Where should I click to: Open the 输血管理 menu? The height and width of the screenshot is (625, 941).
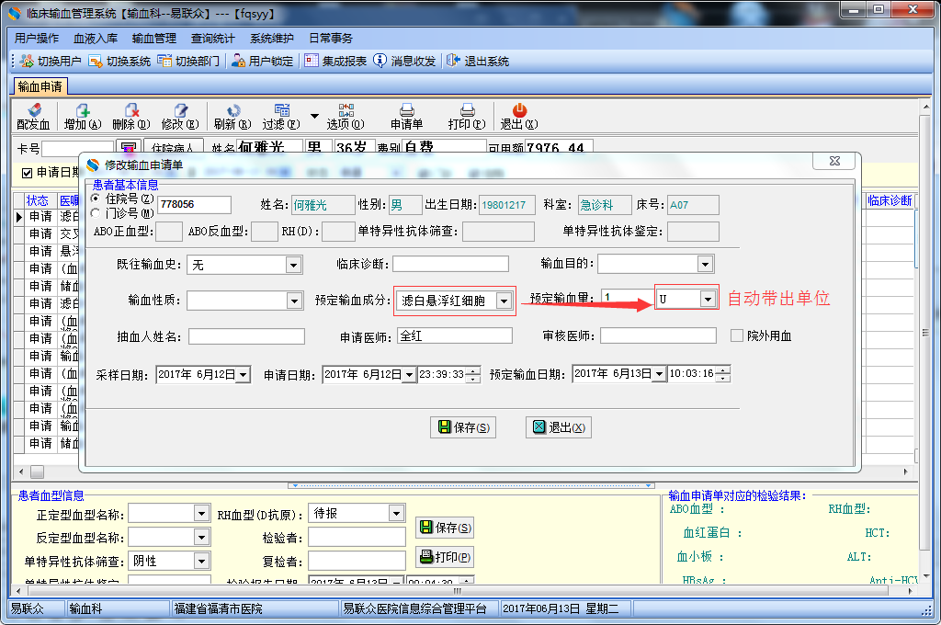pyautogui.click(x=154, y=39)
